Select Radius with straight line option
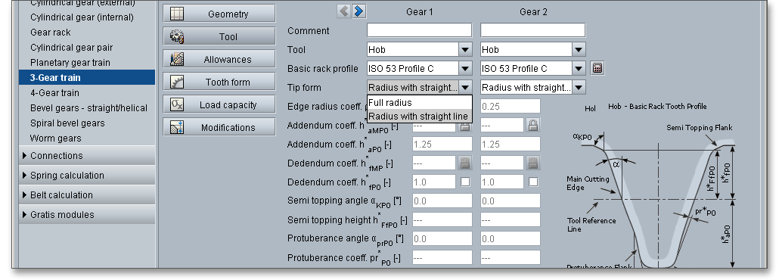The height and width of the screenshot is (280, 779). coord(419,117)
